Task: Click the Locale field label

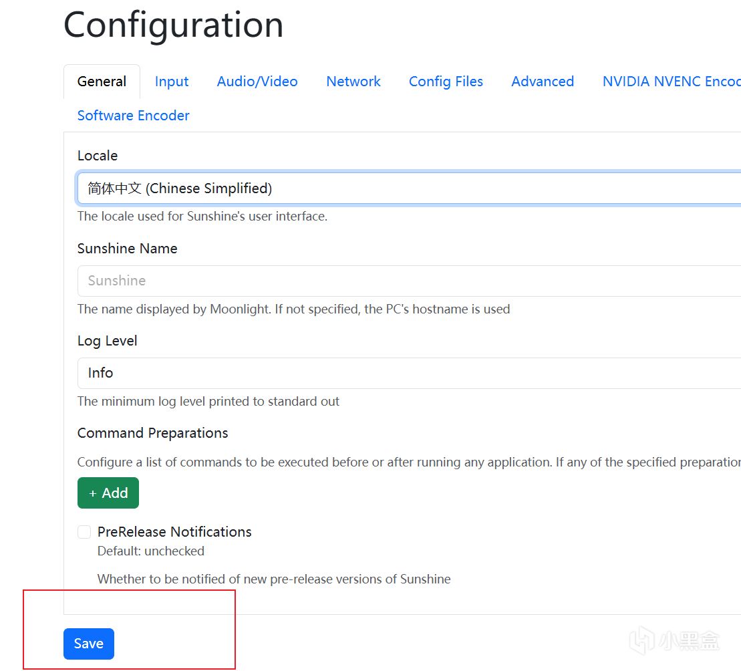Action: (98, 156)
